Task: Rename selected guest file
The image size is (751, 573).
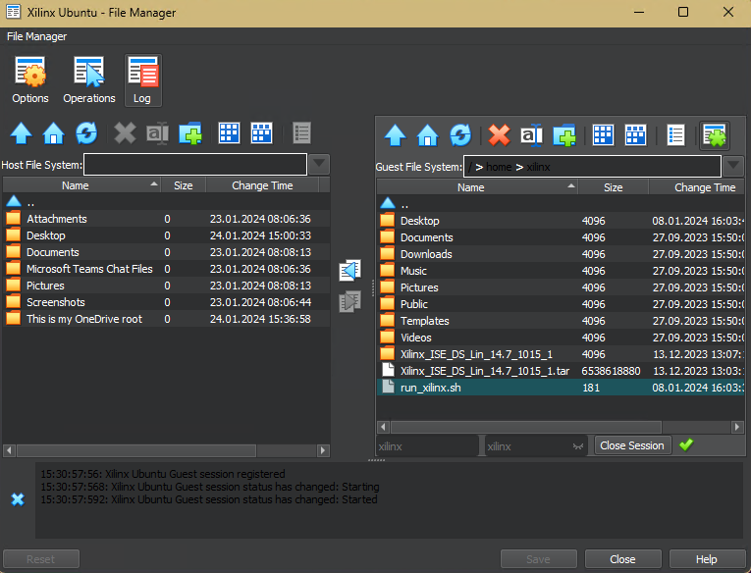Action: tap(532, 135)
